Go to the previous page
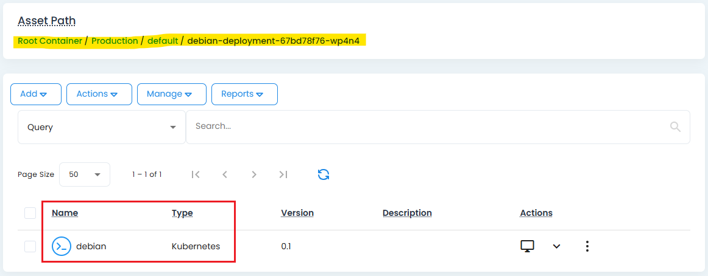The height and width of the screenshot is (276, 708). [x=225, y=174]
